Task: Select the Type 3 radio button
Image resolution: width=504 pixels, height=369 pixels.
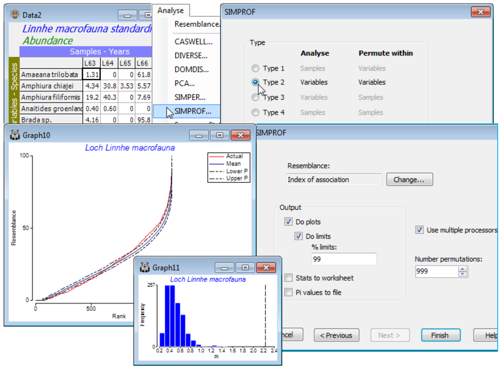Action: coord(255,97)
